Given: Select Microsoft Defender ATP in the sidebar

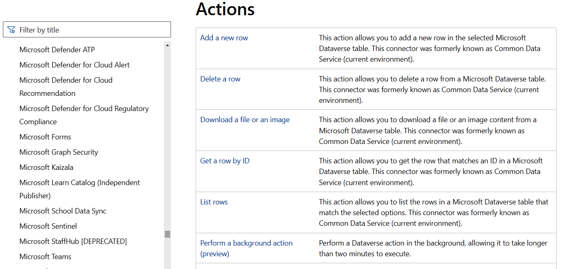Looking at the screenshot, I should (57, 49).
